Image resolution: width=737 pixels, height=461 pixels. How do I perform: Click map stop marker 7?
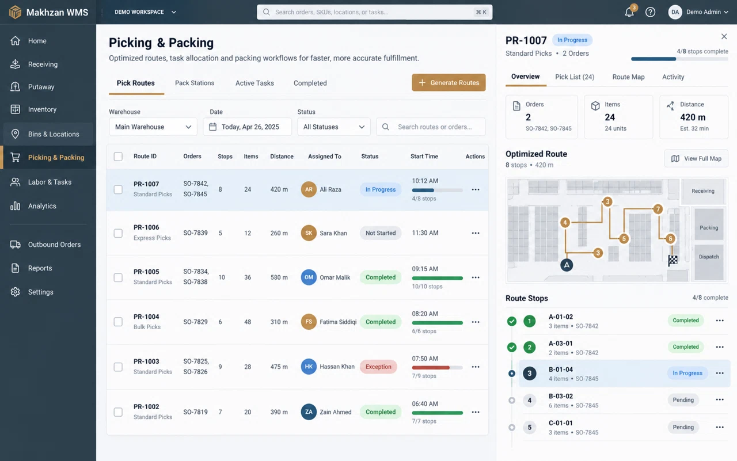[658, 209]
